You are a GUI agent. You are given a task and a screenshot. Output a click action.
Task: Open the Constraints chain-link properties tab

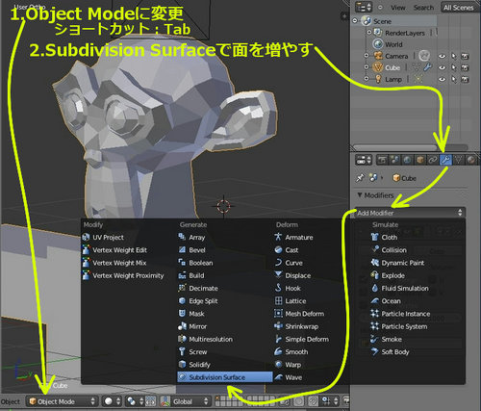point(433,160)
